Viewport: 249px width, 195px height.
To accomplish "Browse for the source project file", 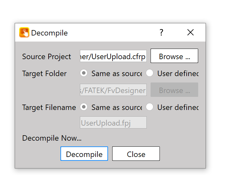I will point(174,56).
